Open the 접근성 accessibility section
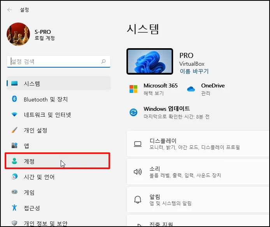This screenshot has height=227, width=270. click(x=58, y=208)
